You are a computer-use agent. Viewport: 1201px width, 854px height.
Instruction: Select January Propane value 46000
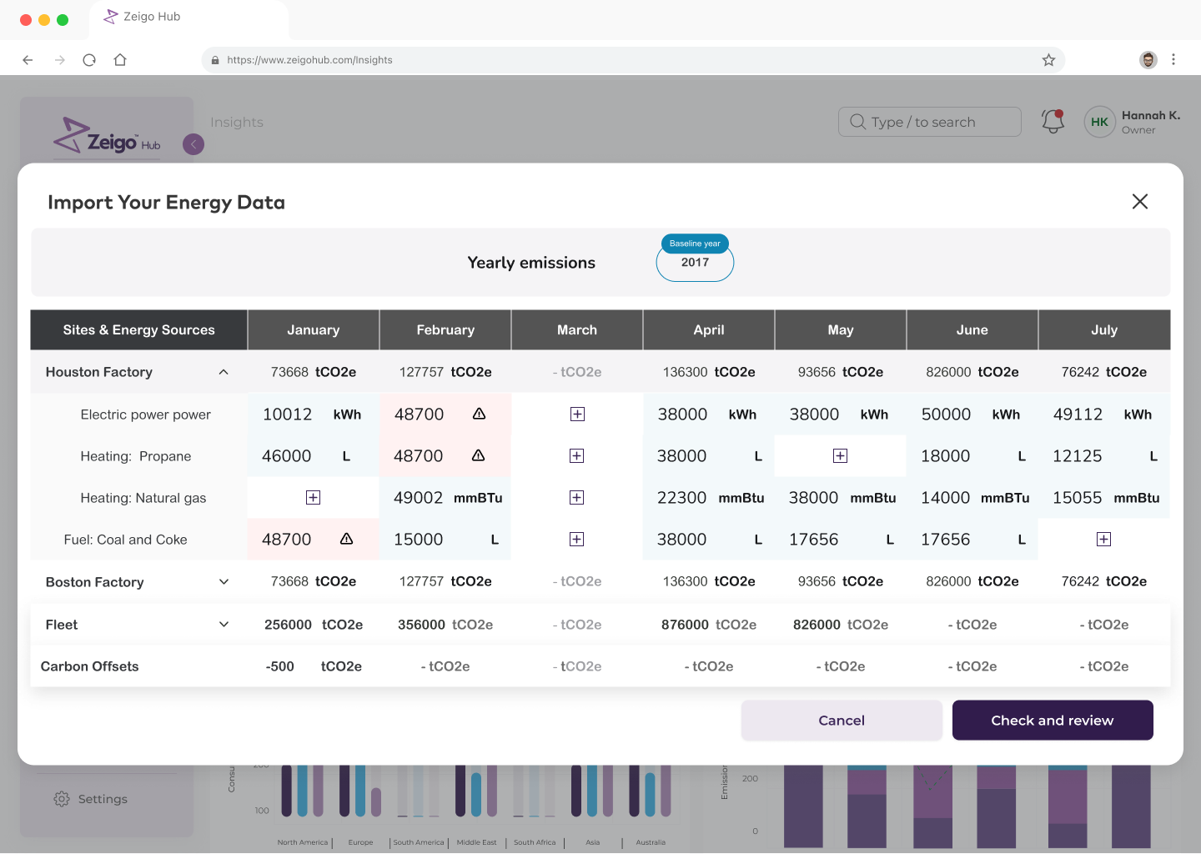pos(287,456)
